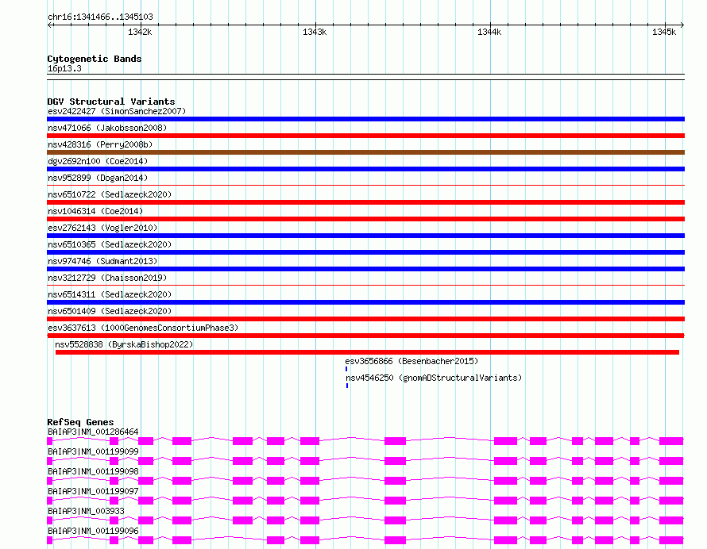
Task: Select the small blue mark under esv3656866
Action: pyautogui.click(x=346, y=369)
